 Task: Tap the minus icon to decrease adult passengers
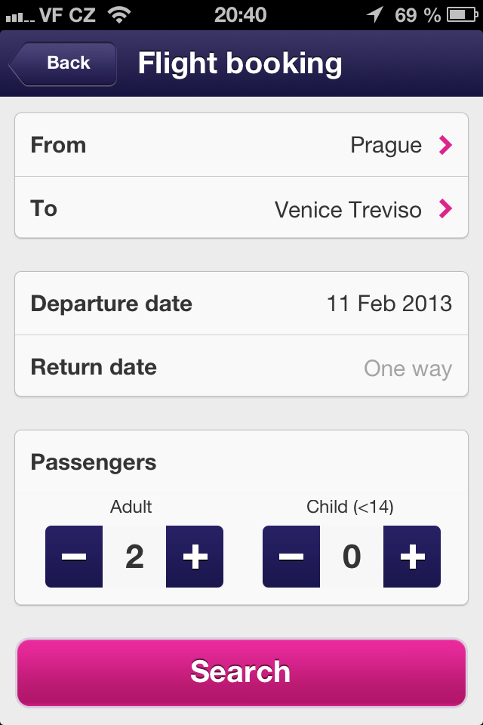73,557
